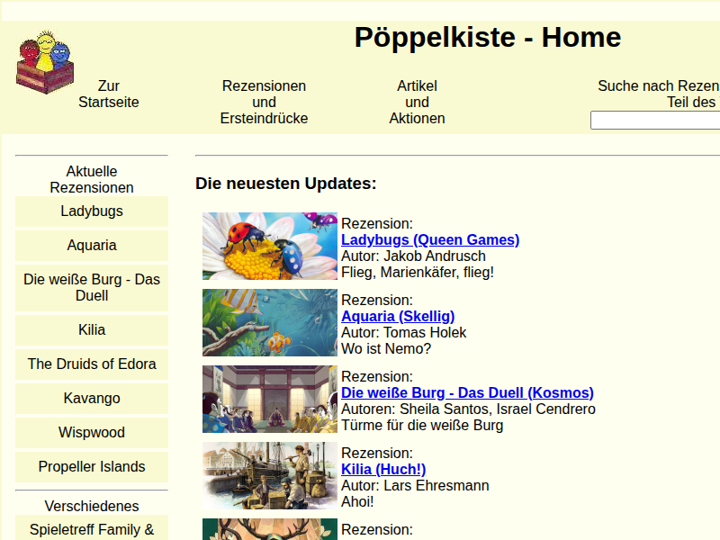
Task: Open the Ladybugs review thumbnail image
Action: click(x=270, y=247)
